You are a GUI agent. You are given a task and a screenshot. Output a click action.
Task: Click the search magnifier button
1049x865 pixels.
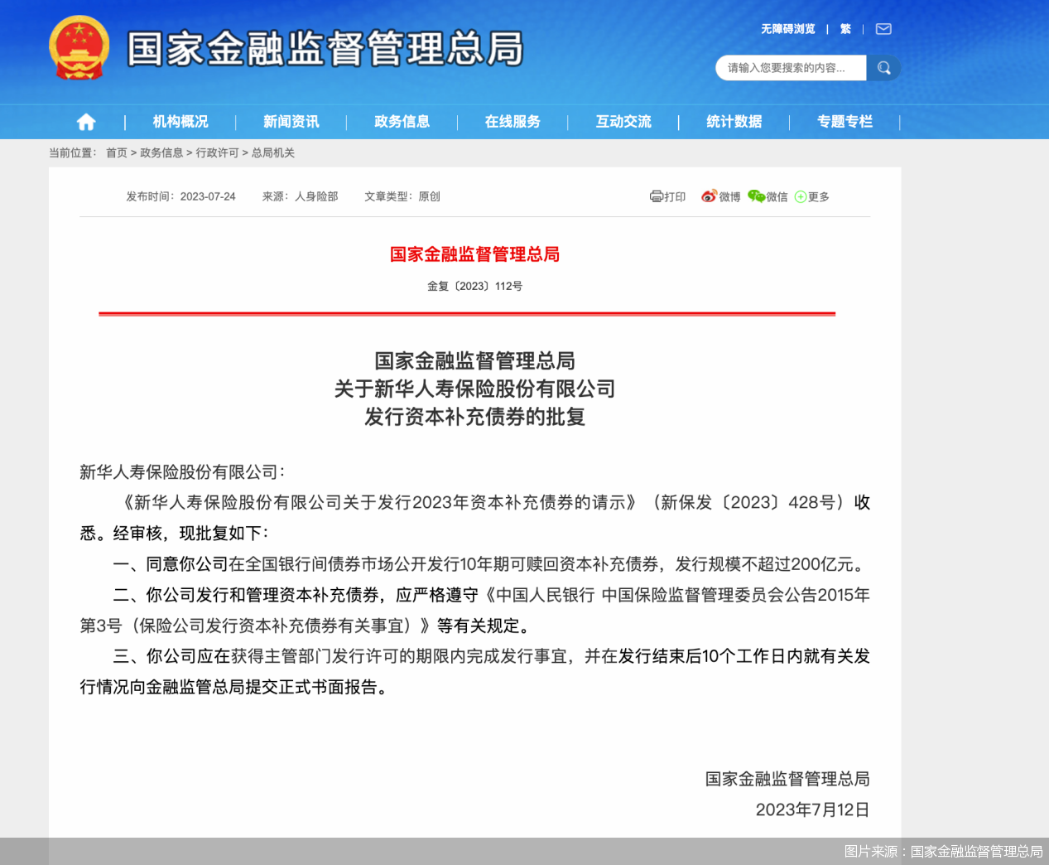click(883, 68)
